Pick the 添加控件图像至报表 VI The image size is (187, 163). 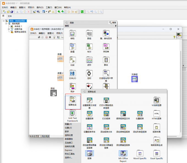(106, 140)
